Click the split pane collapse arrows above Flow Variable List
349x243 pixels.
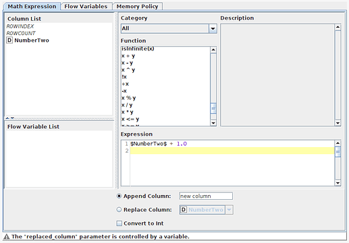10,118
